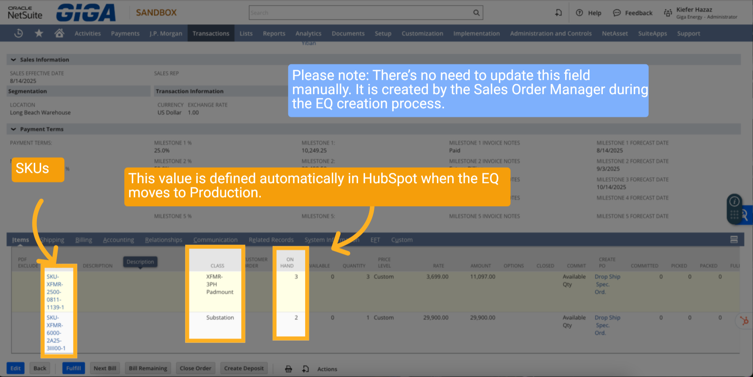Click the Oracle NetSuite logo
Screen dimensions: 753x377
tap(25, 13)
